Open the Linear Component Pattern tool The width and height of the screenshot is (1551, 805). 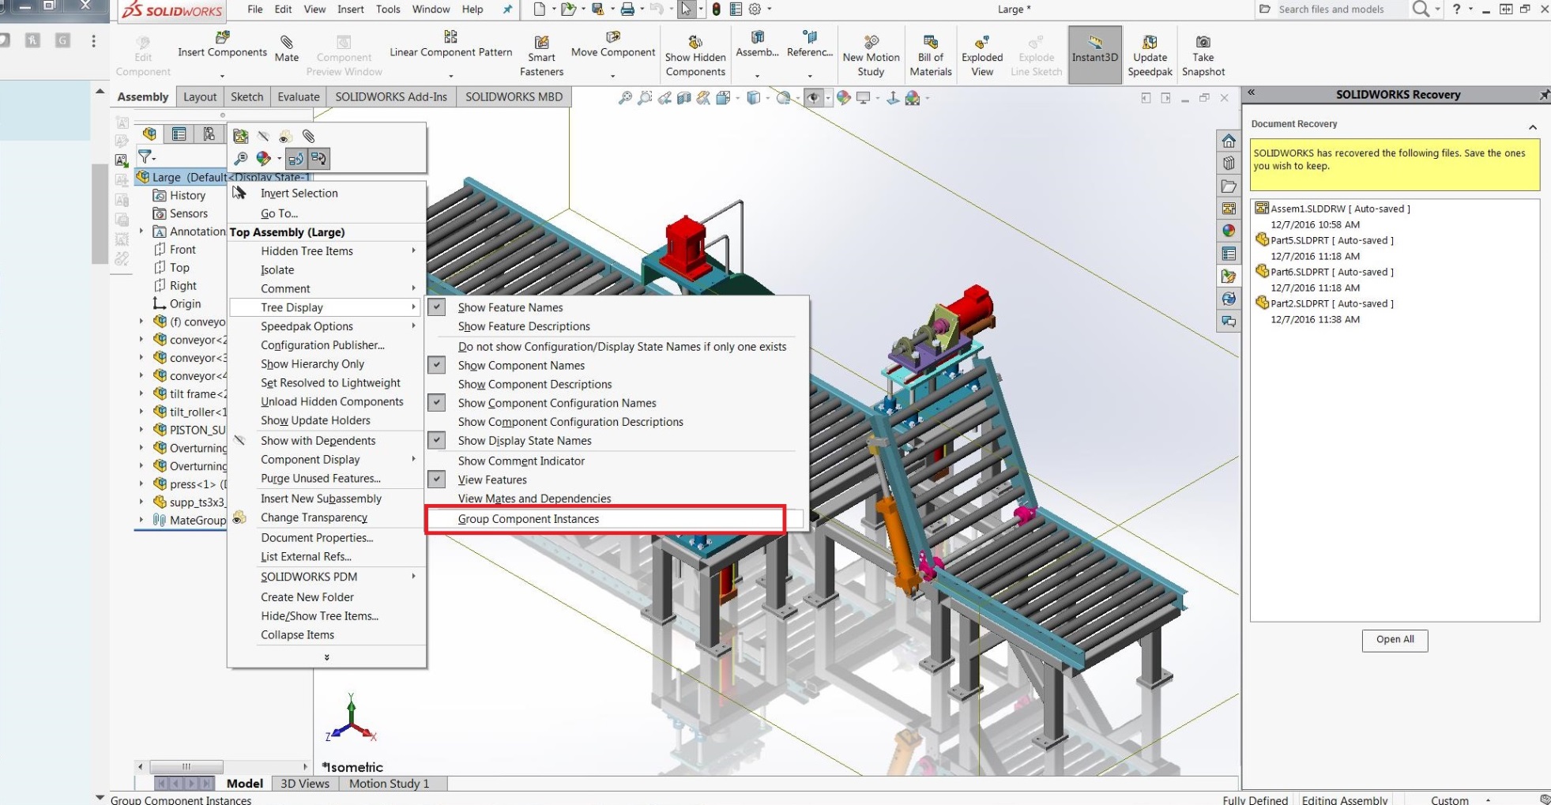tap(450, 49)
